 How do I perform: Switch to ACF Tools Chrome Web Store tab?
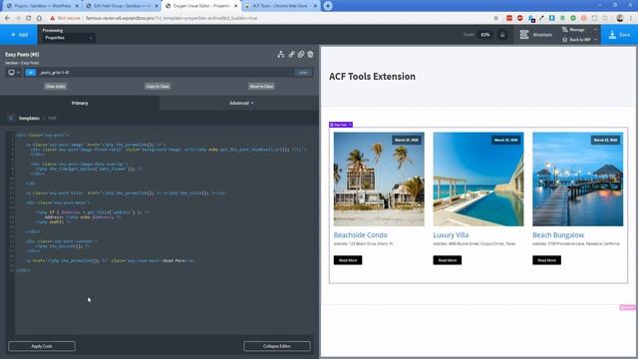click(x=280, y=6)
